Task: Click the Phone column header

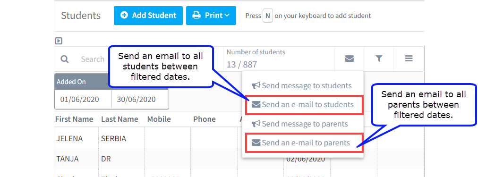Action: point(204,119)
